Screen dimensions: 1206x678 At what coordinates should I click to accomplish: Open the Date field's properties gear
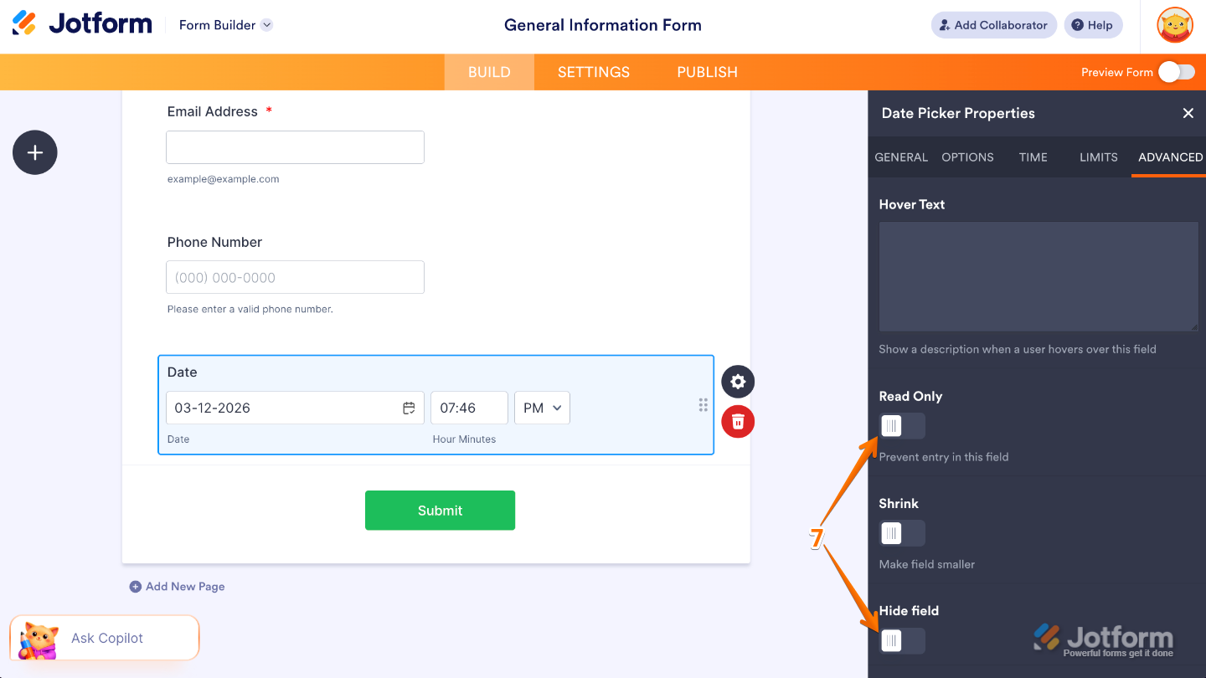tap(737, 382)
